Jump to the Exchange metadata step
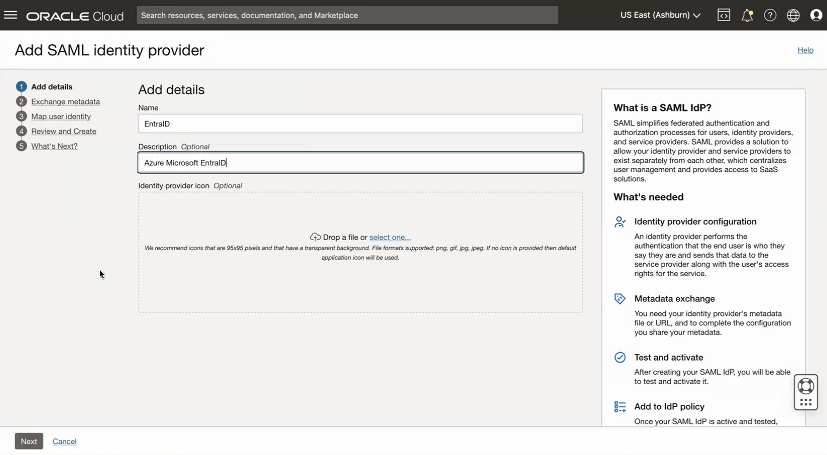 click(x=65, y=101)
